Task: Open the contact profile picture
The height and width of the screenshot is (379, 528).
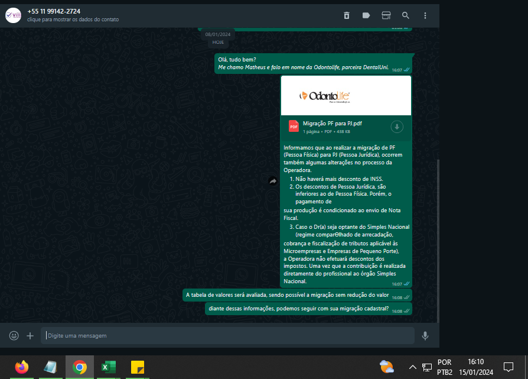Action: click(x=14, y=15)
